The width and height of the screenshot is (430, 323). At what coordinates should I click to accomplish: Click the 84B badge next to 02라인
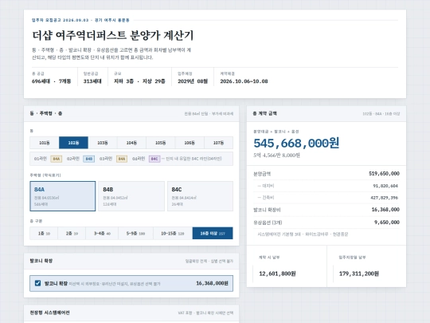pos(89,159)
